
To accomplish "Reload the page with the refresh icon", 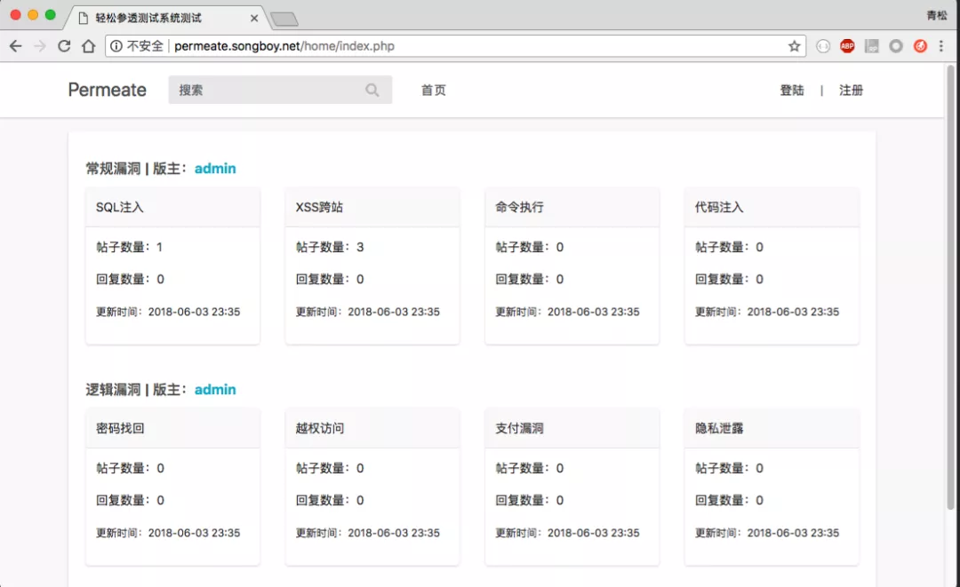I will point(64,46).
